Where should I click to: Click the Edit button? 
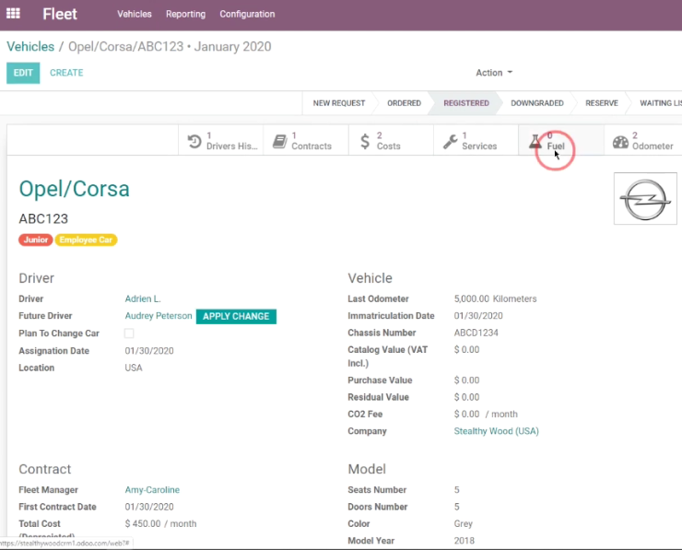click(x=23, y=73)
